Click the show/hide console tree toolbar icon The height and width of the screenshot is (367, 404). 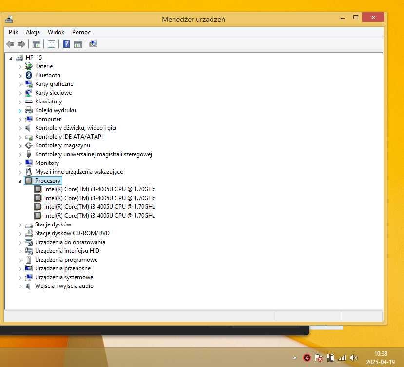pyautogui.click(x=37, y=44)
